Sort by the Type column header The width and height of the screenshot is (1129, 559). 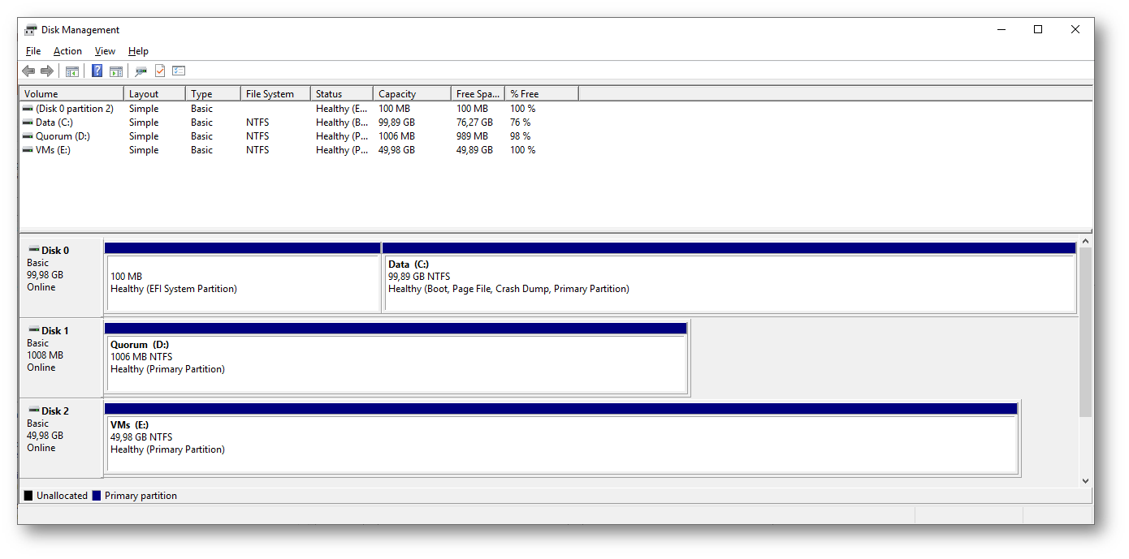click(213, 94)
